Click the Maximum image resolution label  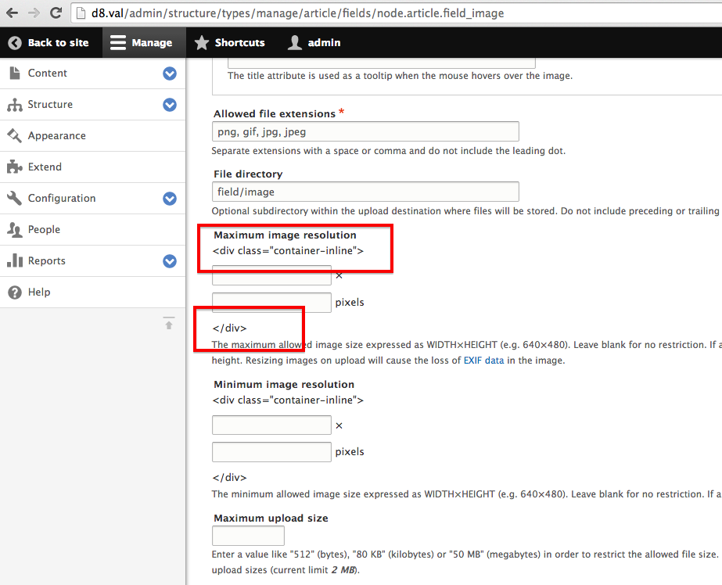coord(285,235)
